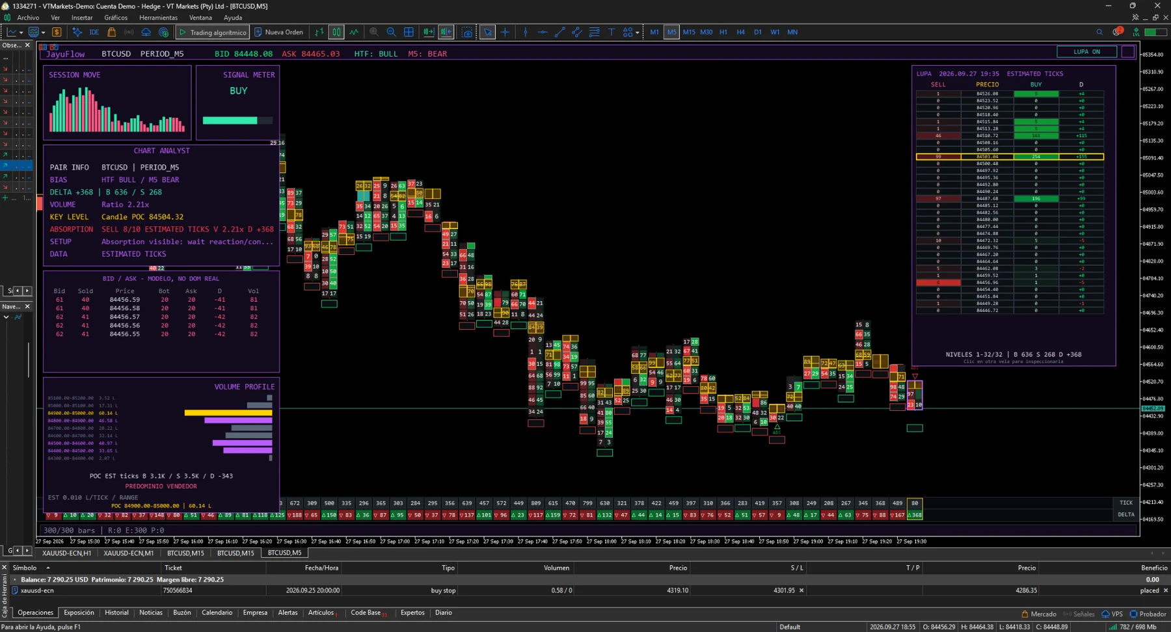
Task: Toggle chart auto-scroll to latest bar
Action: [x=429, y=32]
